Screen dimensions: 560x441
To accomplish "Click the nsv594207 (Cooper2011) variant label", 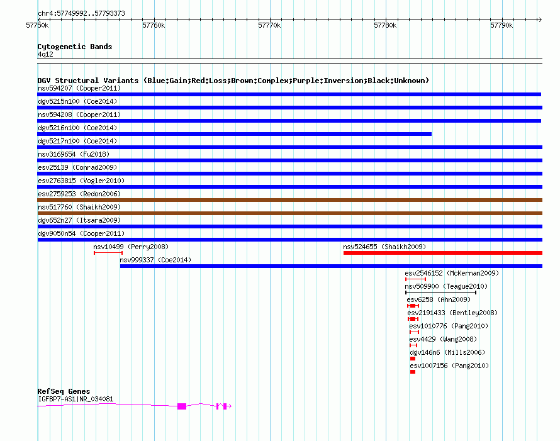I will pos(79,88).
